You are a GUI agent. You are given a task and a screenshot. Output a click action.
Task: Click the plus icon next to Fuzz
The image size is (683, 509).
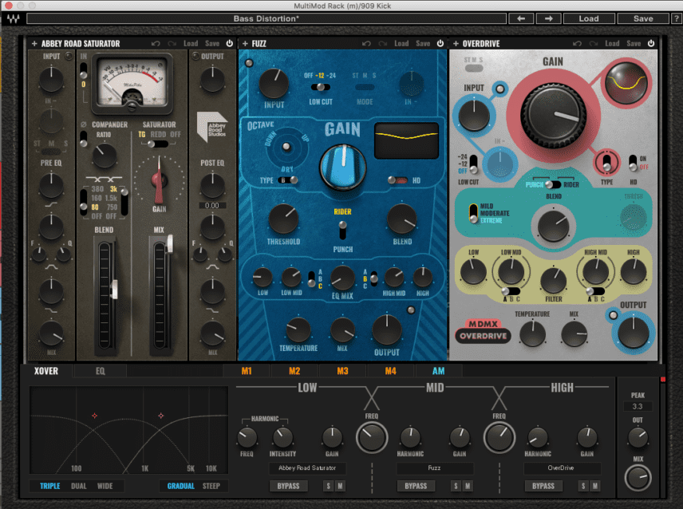[x=245, y=44]
